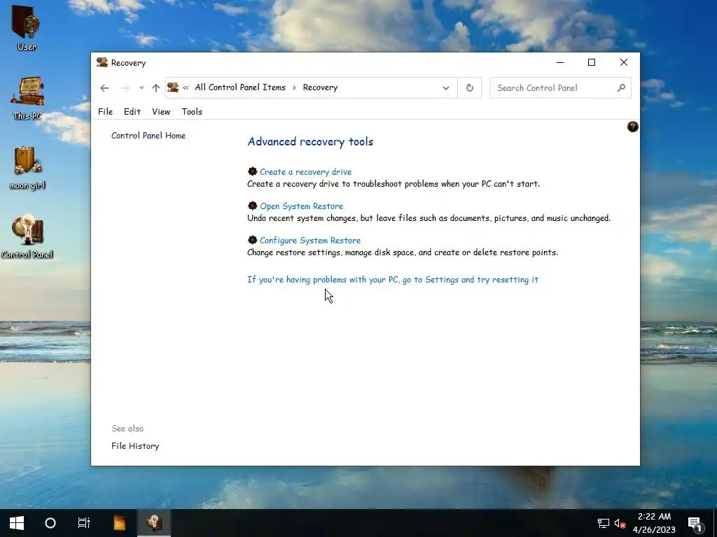The image size is (717, 537).
Task: Open the clock showing 2:22 AM
Action: point(654,523)
